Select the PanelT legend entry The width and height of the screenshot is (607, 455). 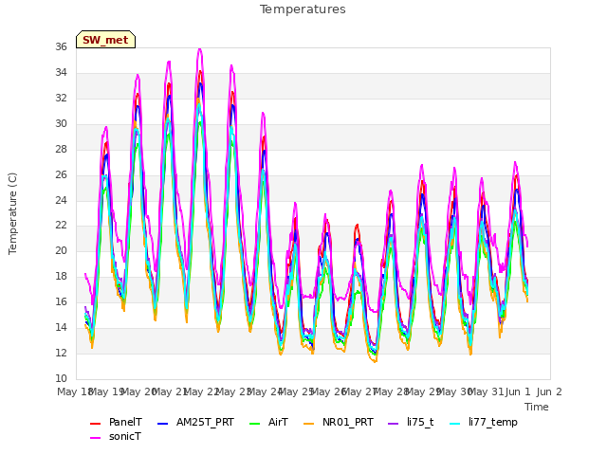coord(116,422)
